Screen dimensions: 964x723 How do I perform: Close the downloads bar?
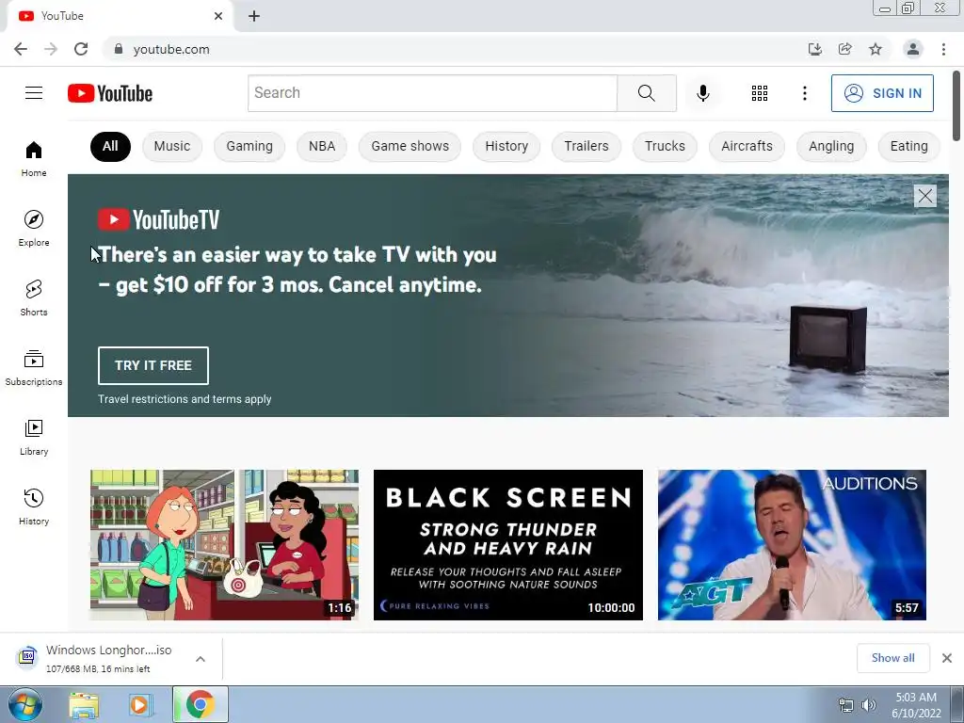pyautogui.click(x=947, y=658)
